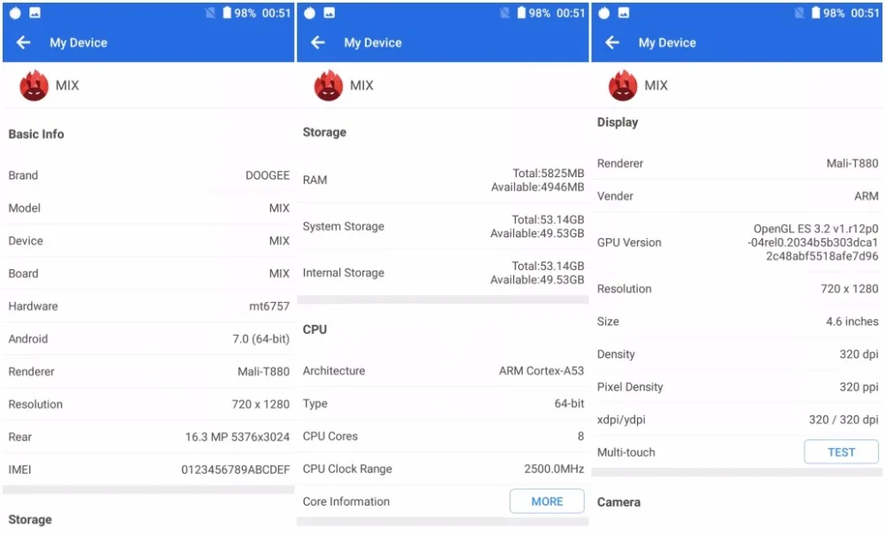Open MORE for Core Information
Screen dimensions: 886x535
tap(547, 501)
